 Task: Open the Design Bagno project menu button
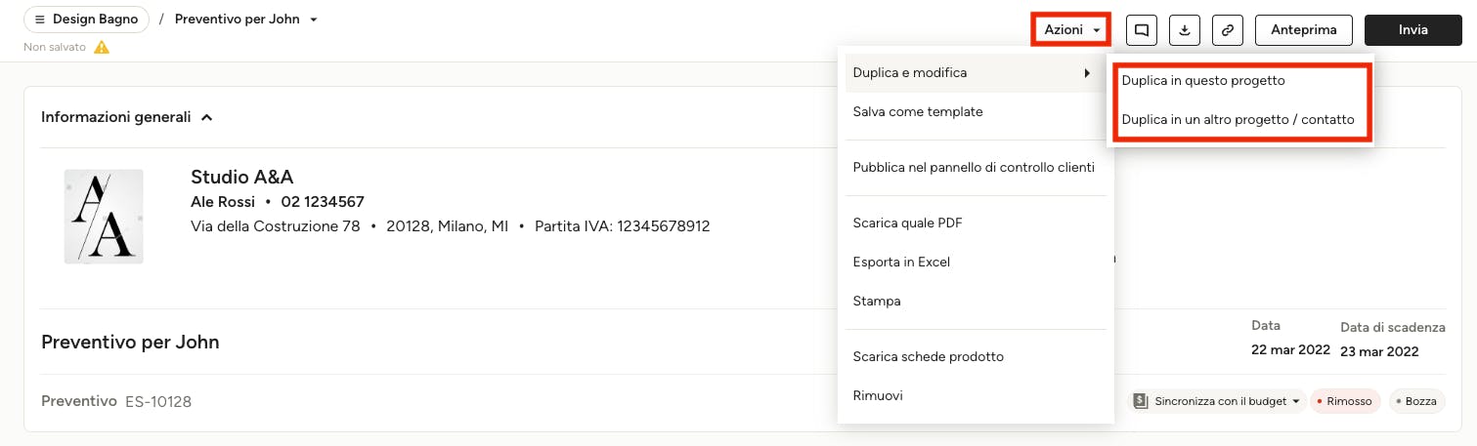click(x=86, y=20)
